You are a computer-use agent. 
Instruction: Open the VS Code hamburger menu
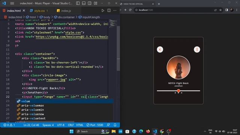[12, 3]
